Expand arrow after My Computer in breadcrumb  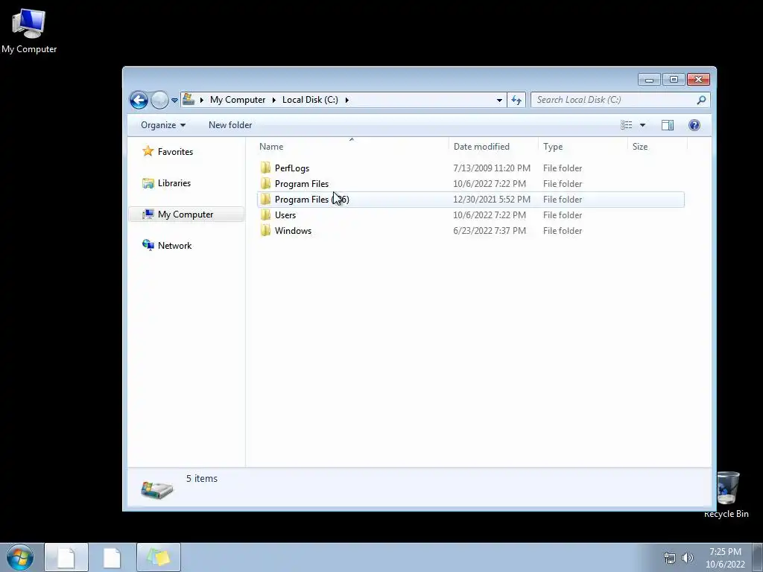[273, 101]
